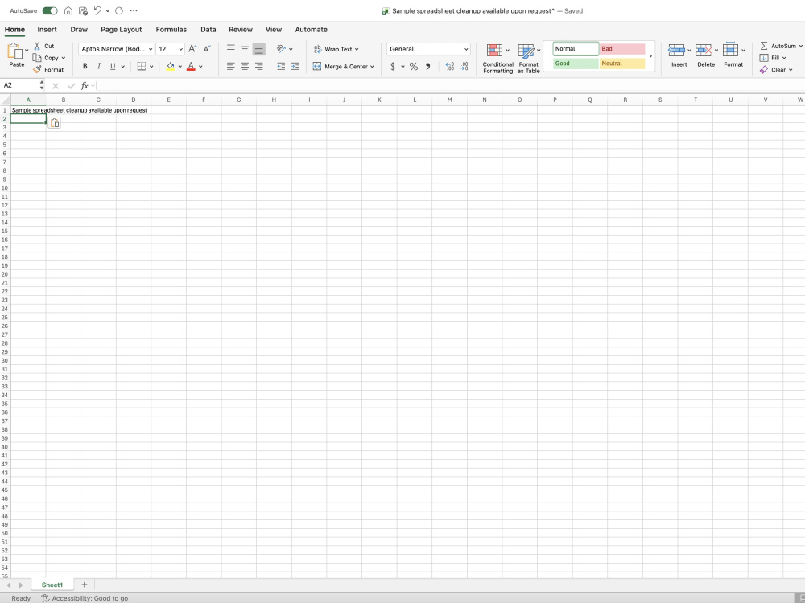Apply comma style icon
This screenshot has height=603, width=805.
point(427,66)
